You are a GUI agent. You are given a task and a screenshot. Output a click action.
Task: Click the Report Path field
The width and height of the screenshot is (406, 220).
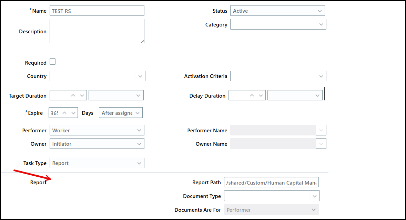271,183
